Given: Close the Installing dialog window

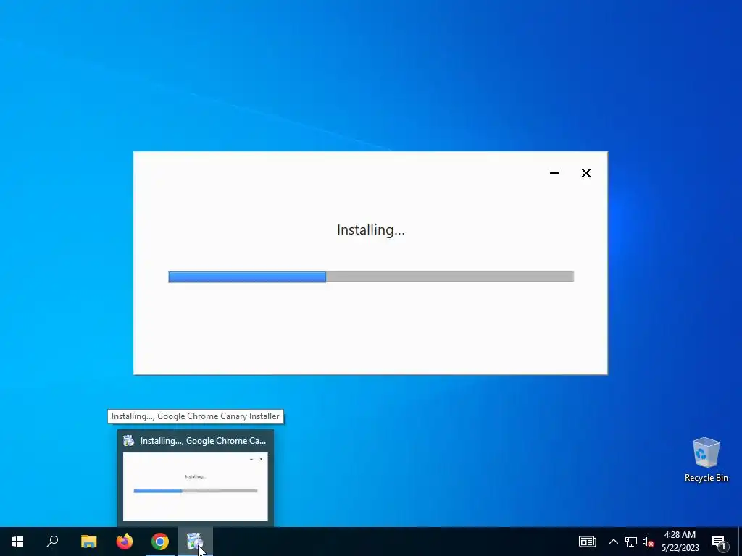Looking at the screenshot, I should click(585, 173).
